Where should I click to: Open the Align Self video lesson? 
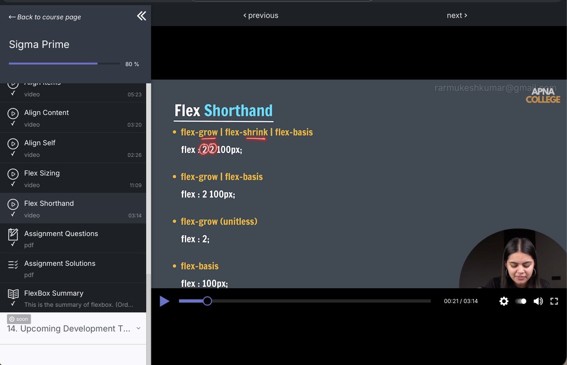73,148
